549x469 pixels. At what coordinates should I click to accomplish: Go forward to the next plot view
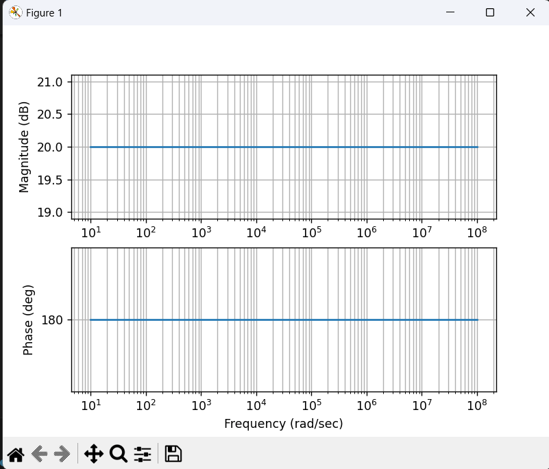pos(62,453)
